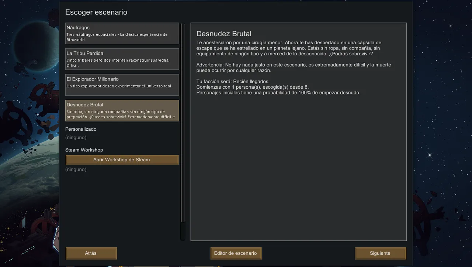Choose La Tribu Perdida scenario
The width and height of the screenshot is (472, 267).
pos(122,59)
